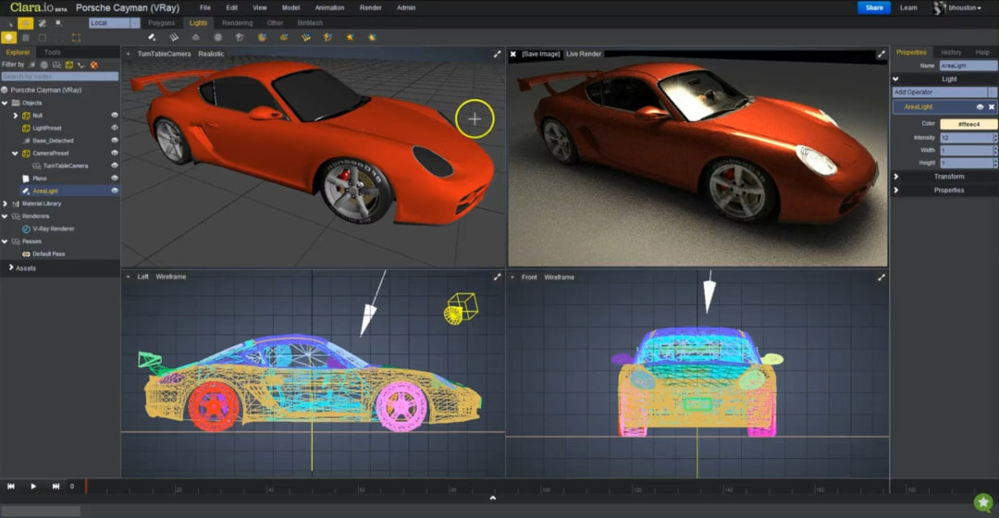Click the blue Share button

873,7
